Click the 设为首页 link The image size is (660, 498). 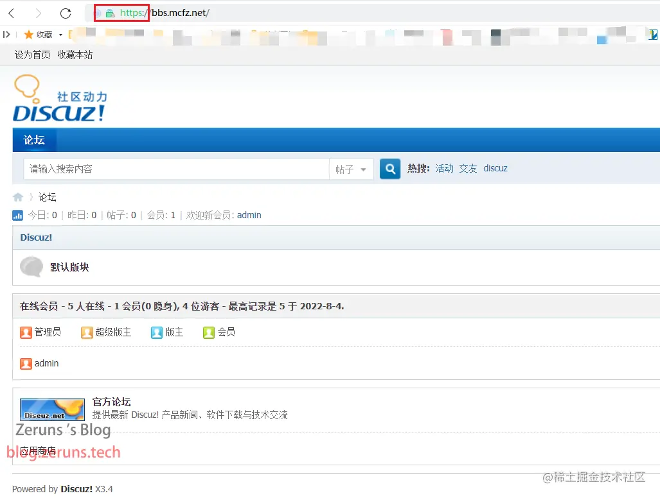(x=32, y=55)
